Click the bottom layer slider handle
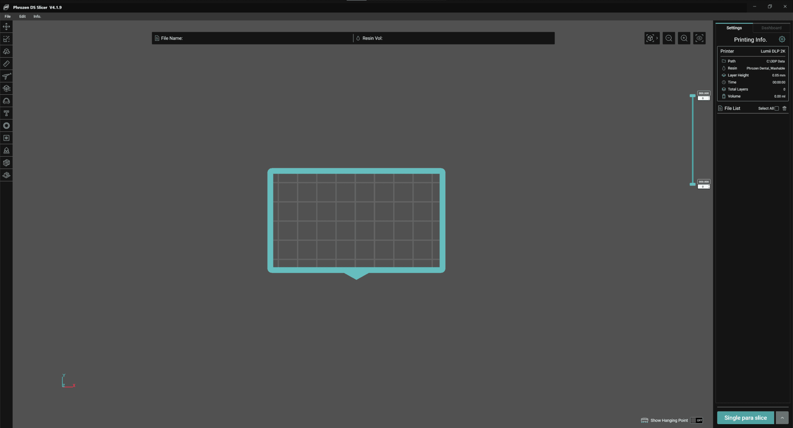This screenshot has width=793, height=428. pyautogui.click(x=693, y=184)
